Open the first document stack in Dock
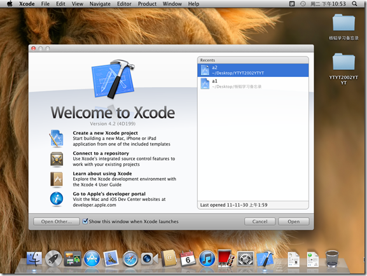 (x=294, y=259)
